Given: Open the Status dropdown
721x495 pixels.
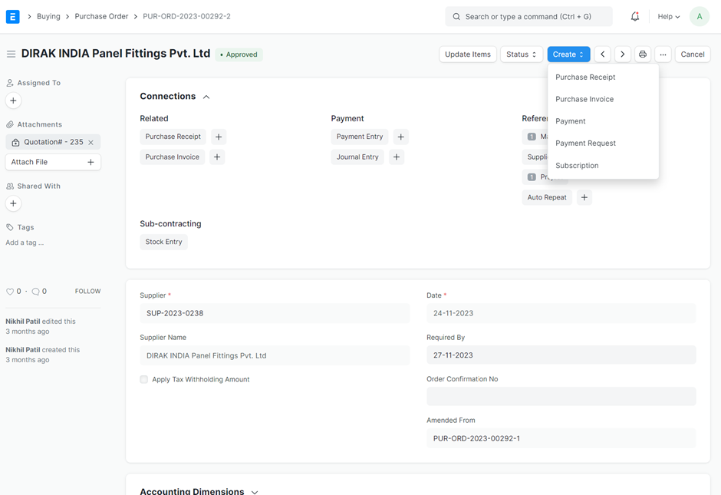Looking at the screenshot, I should [522, 54].
